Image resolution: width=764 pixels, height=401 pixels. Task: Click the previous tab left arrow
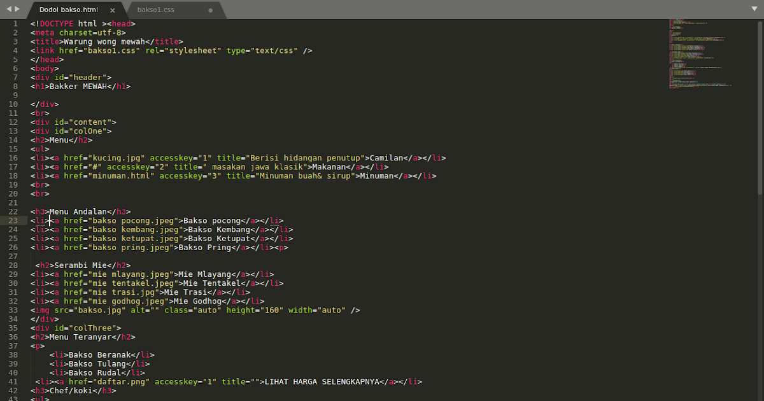point(8,10)
